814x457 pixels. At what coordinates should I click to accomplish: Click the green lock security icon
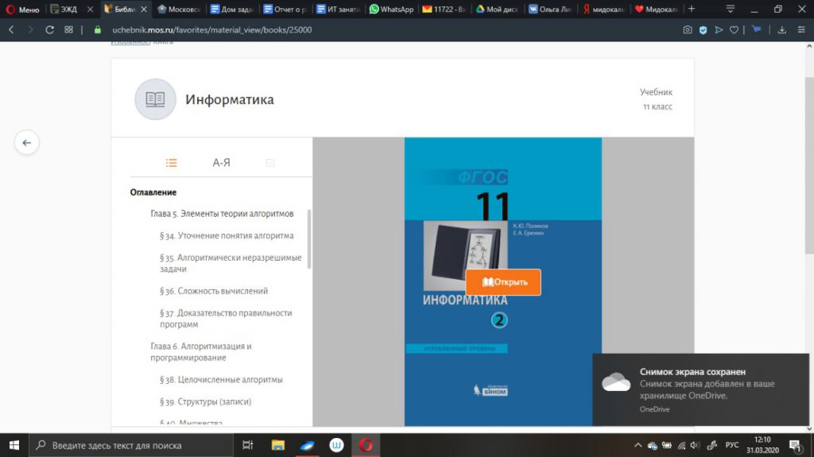pyautogui.click(x=97, y=30)
